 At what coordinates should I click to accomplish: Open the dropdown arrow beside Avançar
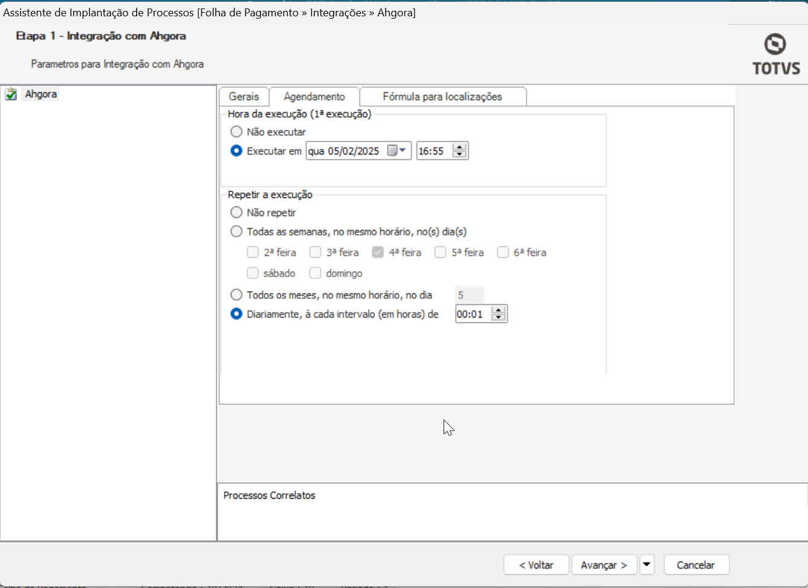tap(647, 565)
